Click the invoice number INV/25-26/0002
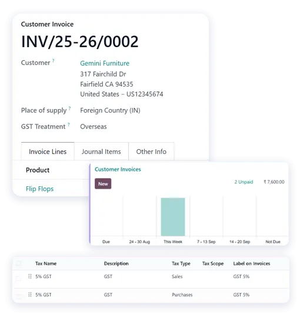Image resolution: width=300 pixels, height=313 pixels. (79, 41)
